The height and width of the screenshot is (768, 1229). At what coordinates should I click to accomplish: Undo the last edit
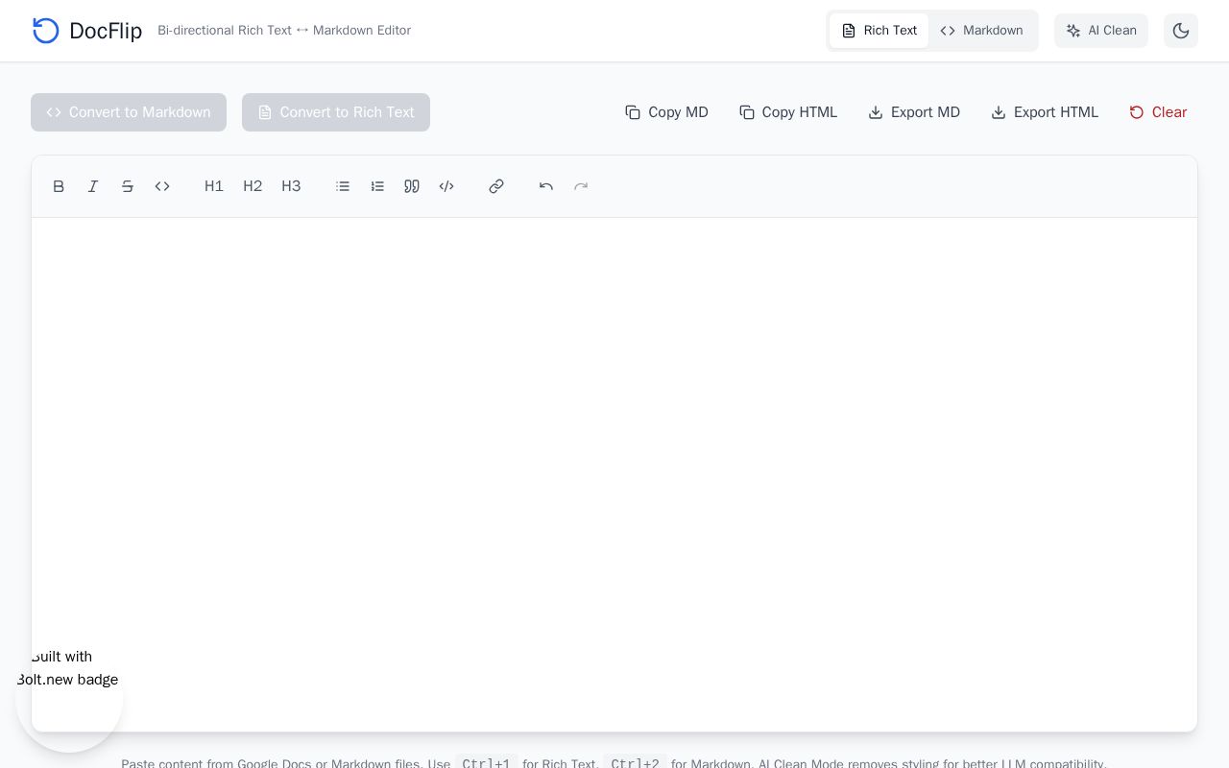(546, 186)
